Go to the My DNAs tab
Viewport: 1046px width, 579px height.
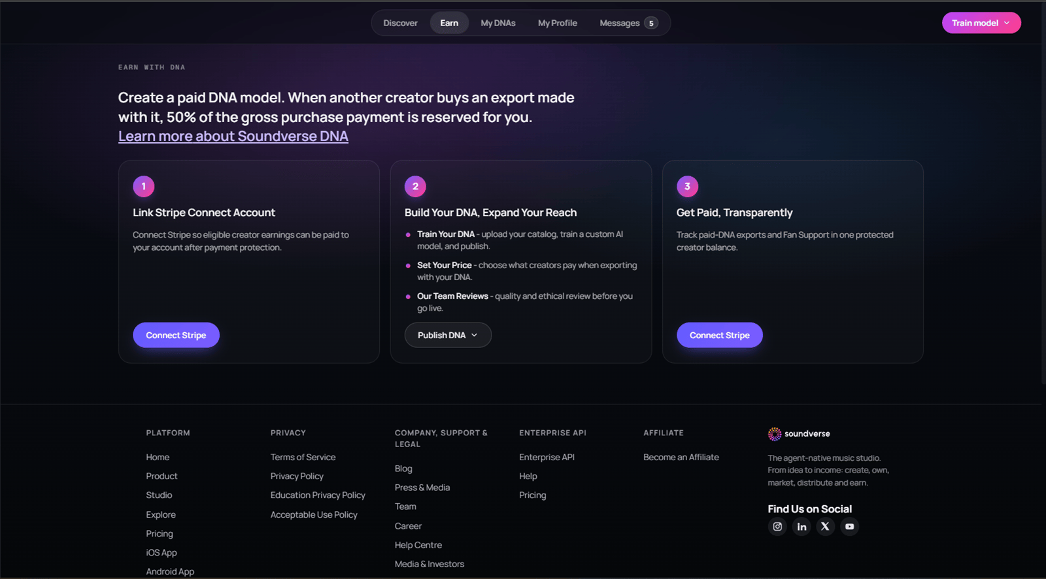click(498, 23)
